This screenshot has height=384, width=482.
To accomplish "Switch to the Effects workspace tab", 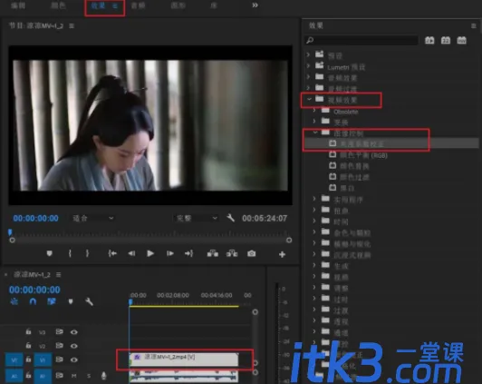I will (99, 5).
